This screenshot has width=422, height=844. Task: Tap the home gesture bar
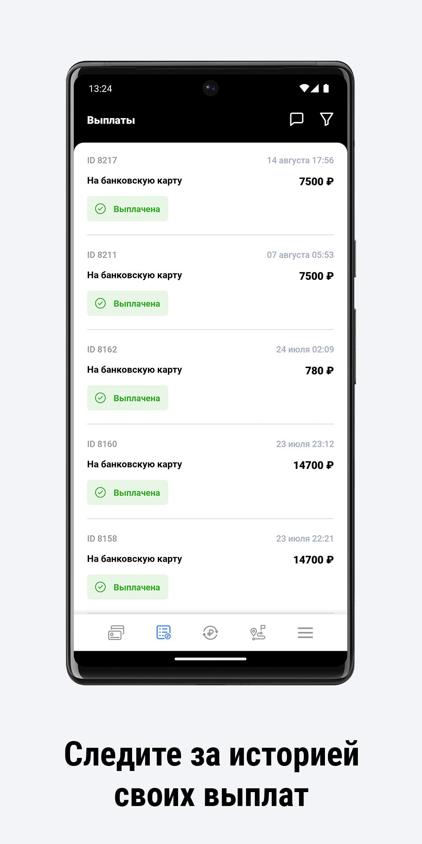pos(211,659)
